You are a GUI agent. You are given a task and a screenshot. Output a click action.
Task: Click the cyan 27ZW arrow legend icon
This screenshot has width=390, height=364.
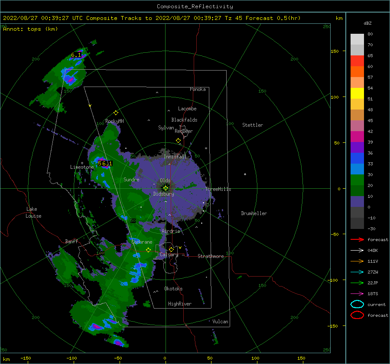click(x=357, y=272)
